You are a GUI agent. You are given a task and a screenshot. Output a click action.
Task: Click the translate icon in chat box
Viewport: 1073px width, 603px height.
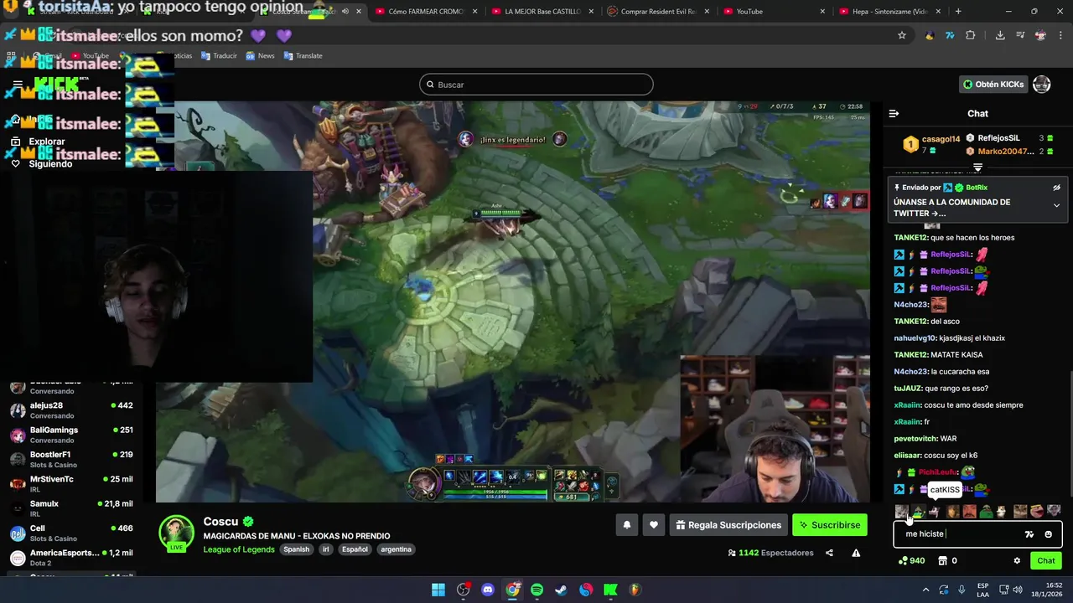tap(1029, 534)
